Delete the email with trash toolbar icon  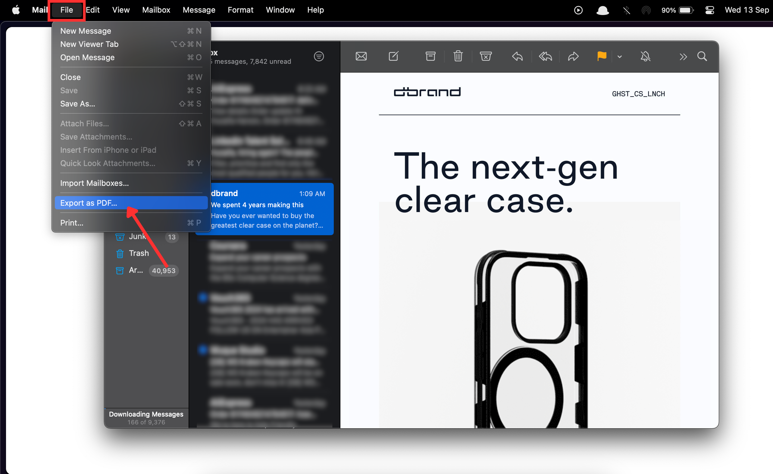(458, 57)
